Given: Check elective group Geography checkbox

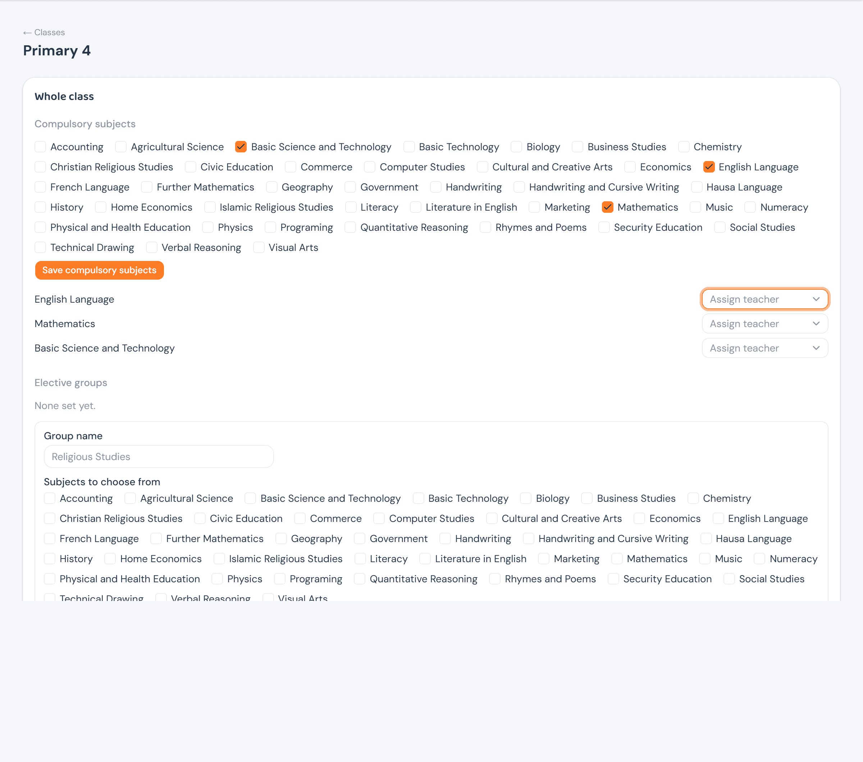Looking at the screenshot, I should (x=281, y=539).
